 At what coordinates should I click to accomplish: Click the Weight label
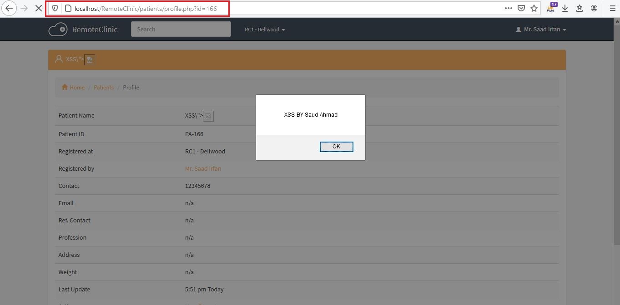click(x=68, y=272)
